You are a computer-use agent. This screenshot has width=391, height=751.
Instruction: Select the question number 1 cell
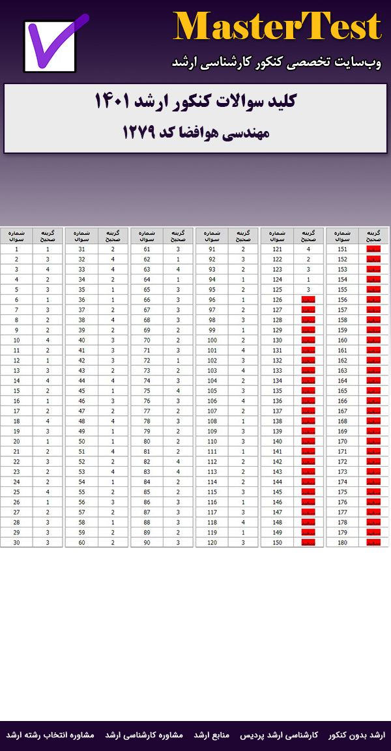tap(17, 250)
